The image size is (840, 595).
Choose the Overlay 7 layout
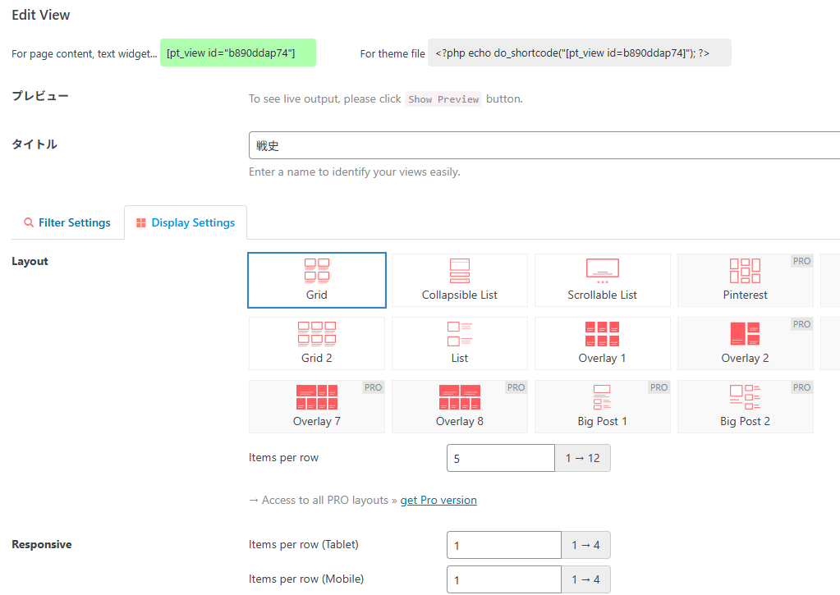pyautogui.click(x=317, y=406)
